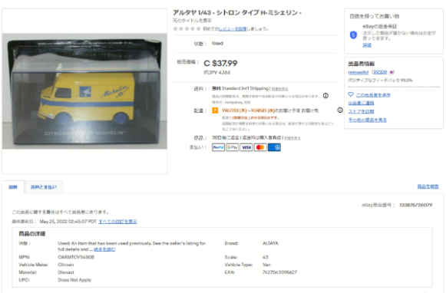
Task: Switch to the shipping and payment tab
Action: click(x=44, y=187)
